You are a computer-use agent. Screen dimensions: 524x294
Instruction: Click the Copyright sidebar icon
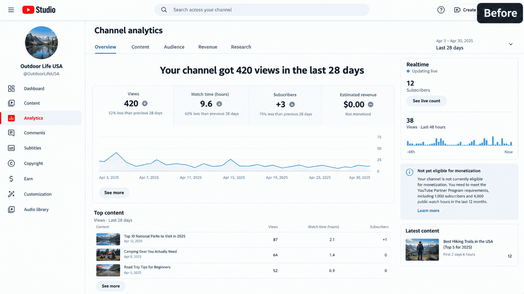point(11,163)
